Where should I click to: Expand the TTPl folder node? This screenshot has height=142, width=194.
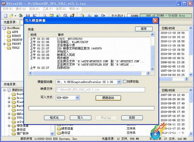point(9,118)
